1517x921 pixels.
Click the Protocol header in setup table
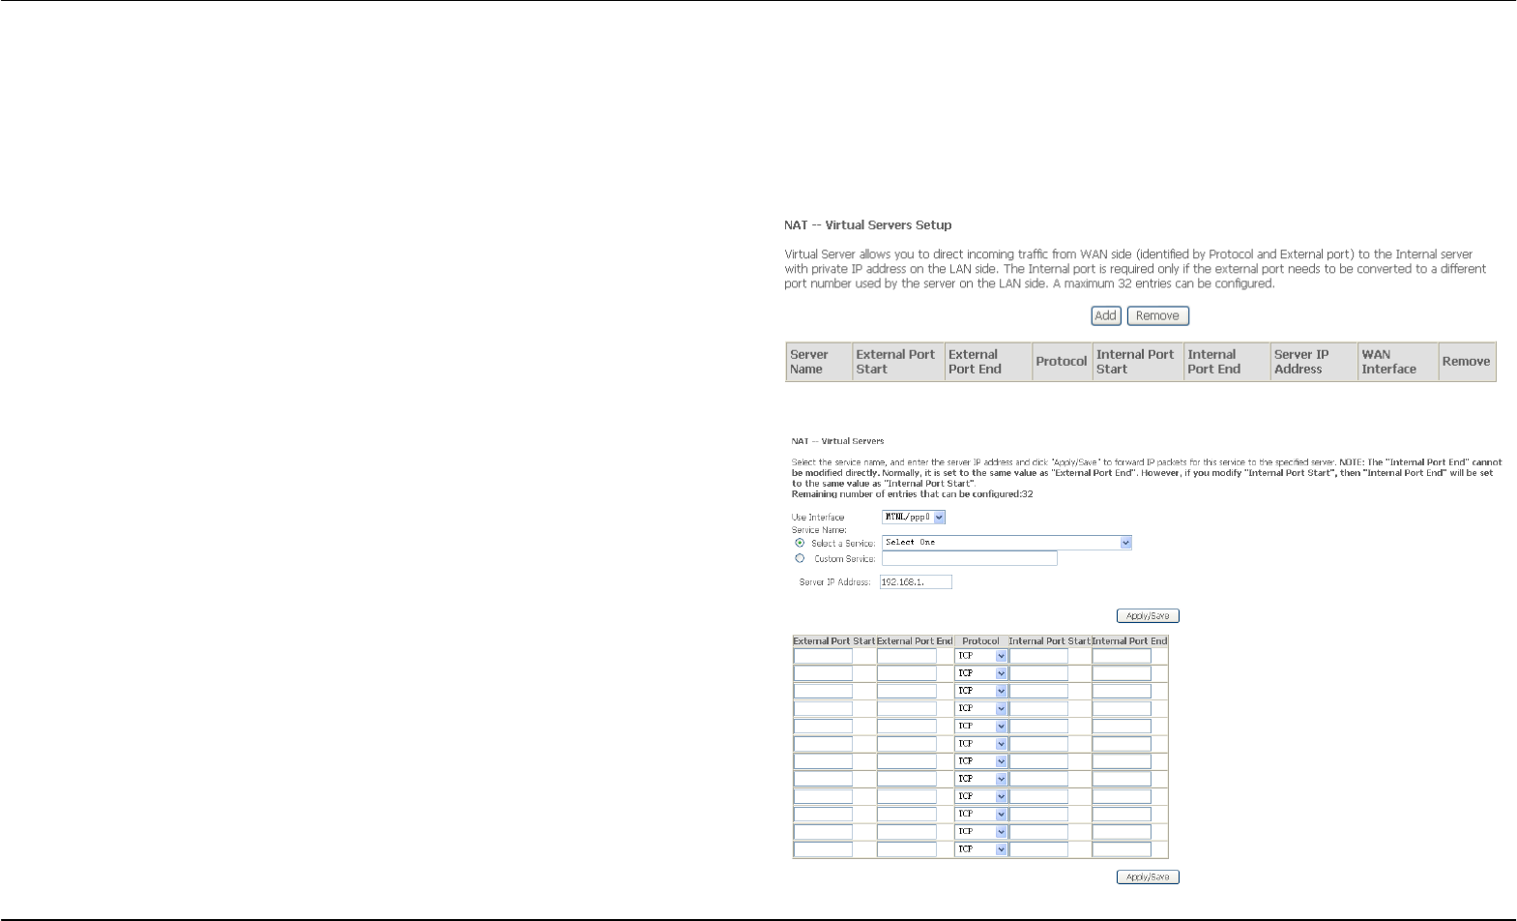coord(1062,361)
